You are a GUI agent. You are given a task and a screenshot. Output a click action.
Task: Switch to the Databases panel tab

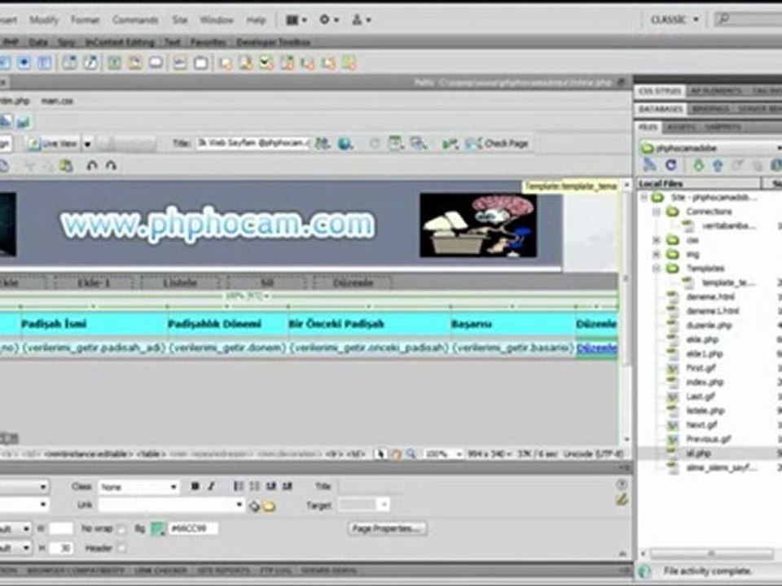661,108
